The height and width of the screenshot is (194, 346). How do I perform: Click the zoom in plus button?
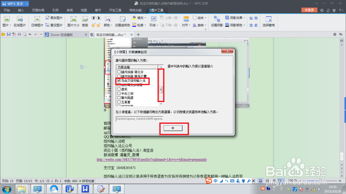pyautogui.click(x=340, y=181)
